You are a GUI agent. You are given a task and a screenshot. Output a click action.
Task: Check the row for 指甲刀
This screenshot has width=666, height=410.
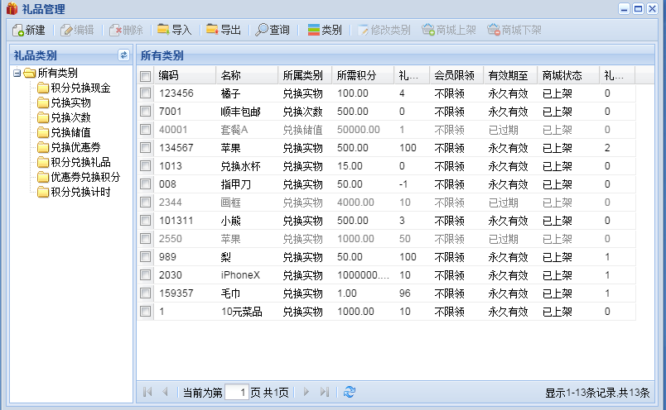click(145, 184)
